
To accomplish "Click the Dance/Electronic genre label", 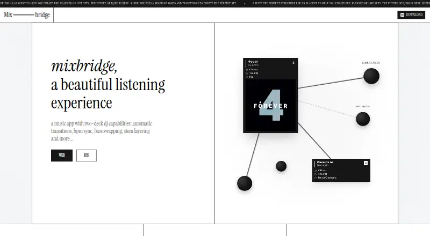I will [x=327, y=178].
